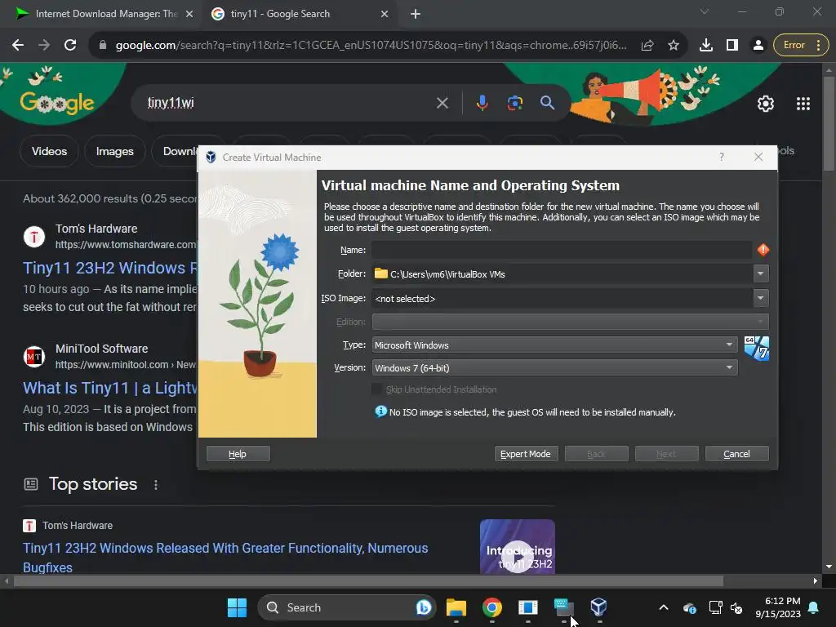
Task: Open Google Lens image search
Action: 514,103
